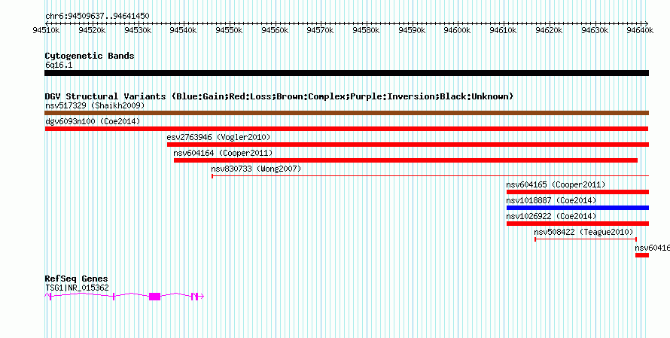Click the 94610k ruler label
Viewport: 670px width, 338px height.
coord(503,30)
